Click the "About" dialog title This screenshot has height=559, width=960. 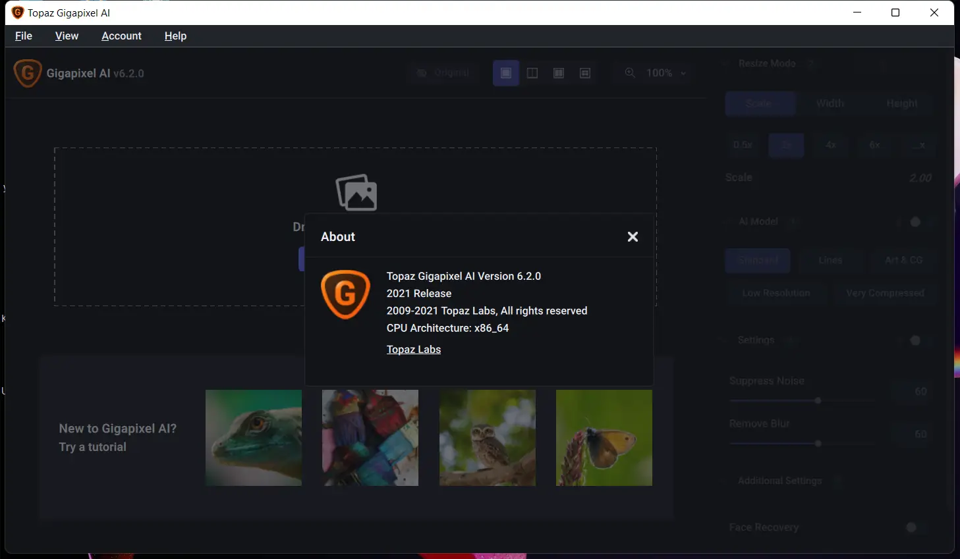pyautogui.click(x=338, y=237)
